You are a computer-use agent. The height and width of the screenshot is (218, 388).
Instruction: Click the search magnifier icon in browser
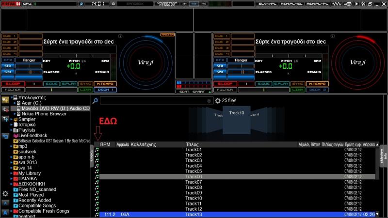click(x=96, y=101)
